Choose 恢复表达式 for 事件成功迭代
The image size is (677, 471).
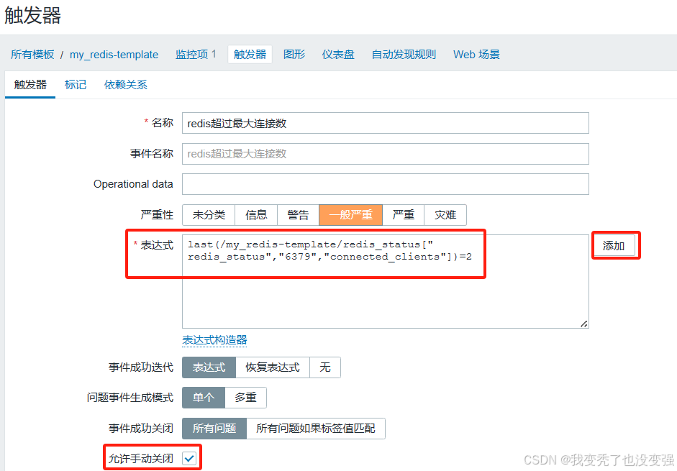coord(273,367)
